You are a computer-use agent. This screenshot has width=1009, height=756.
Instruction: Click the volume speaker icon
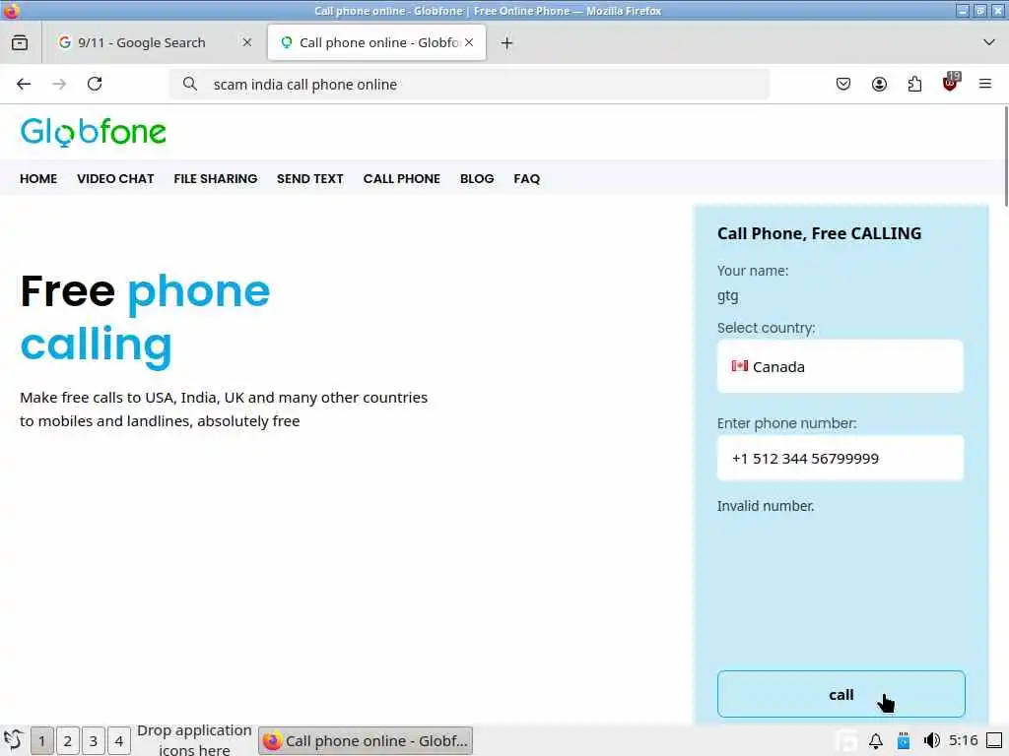[931, 740]
